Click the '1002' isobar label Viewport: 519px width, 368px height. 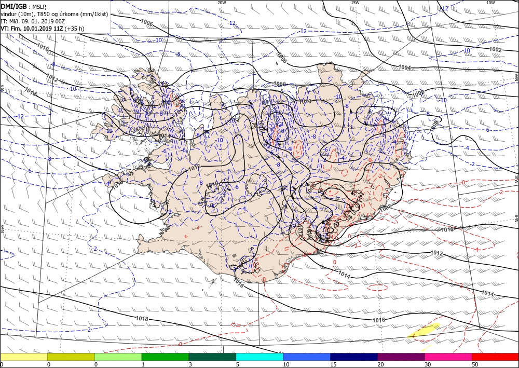[x=496, y=50]
